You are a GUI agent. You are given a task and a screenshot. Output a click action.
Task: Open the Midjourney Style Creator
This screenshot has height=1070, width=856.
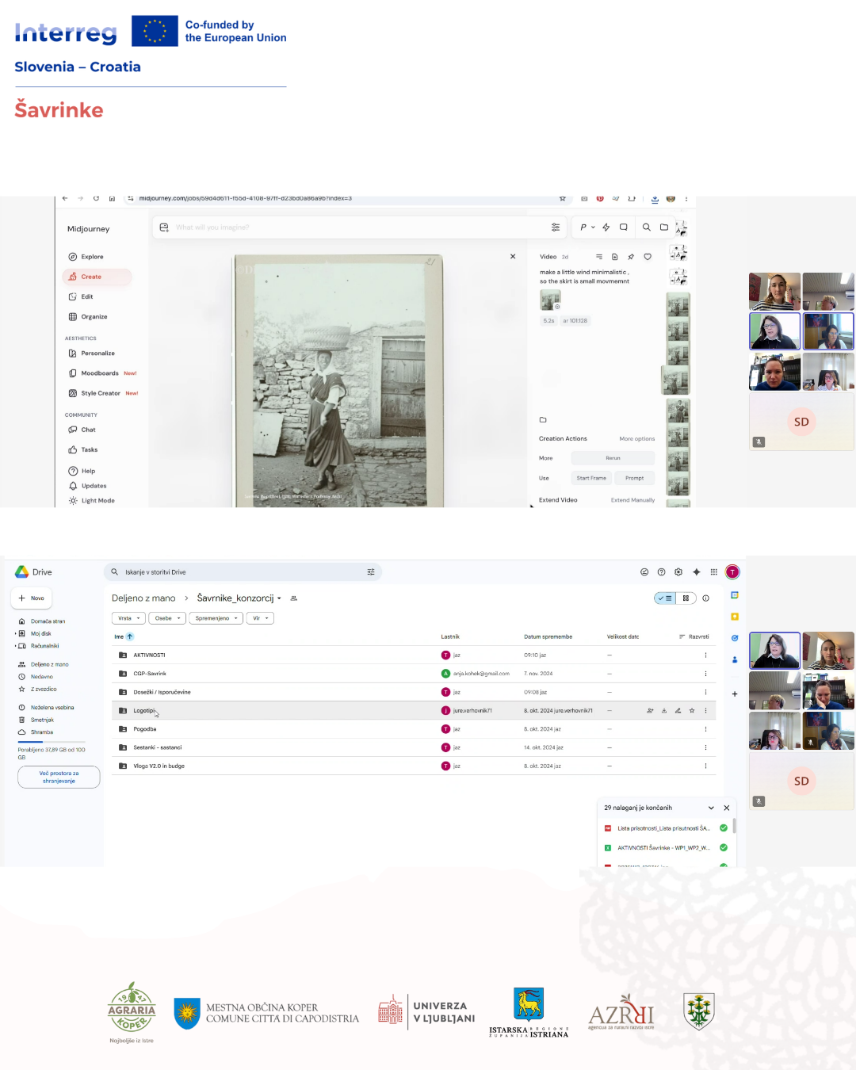100,393
